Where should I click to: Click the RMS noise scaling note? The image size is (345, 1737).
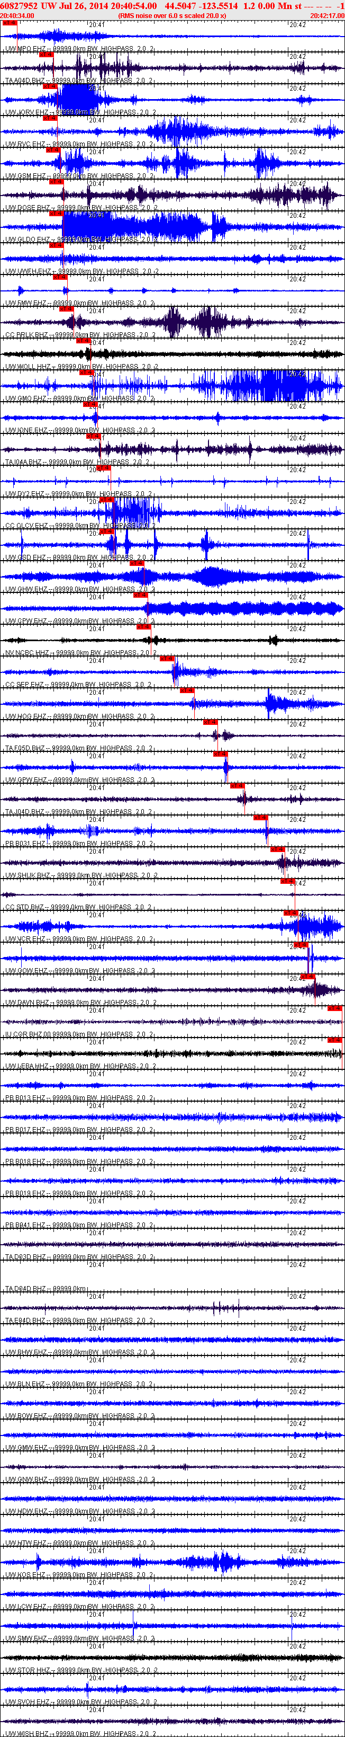click(x=172, y=15)
